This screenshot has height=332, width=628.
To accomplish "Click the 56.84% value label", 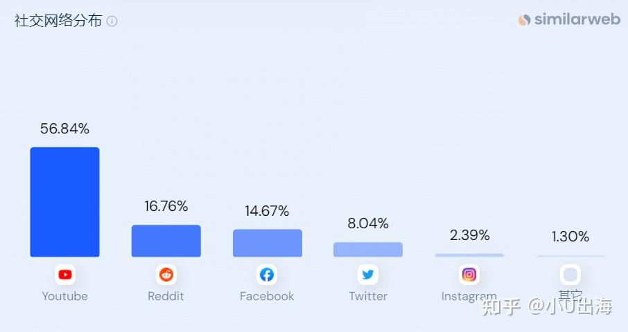I will (64, 129).
